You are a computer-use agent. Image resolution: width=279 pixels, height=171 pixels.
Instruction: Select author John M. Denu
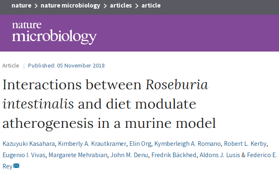point(129,155)
